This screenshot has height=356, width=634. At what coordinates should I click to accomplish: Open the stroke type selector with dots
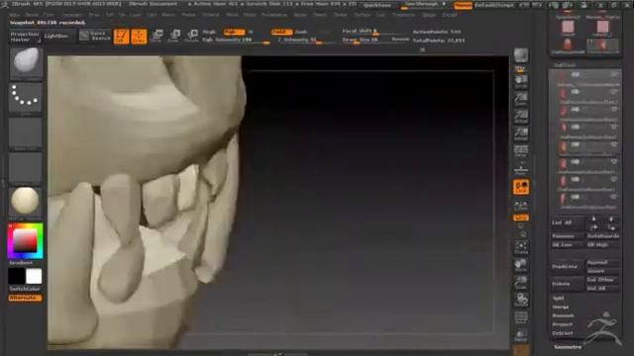25,97
